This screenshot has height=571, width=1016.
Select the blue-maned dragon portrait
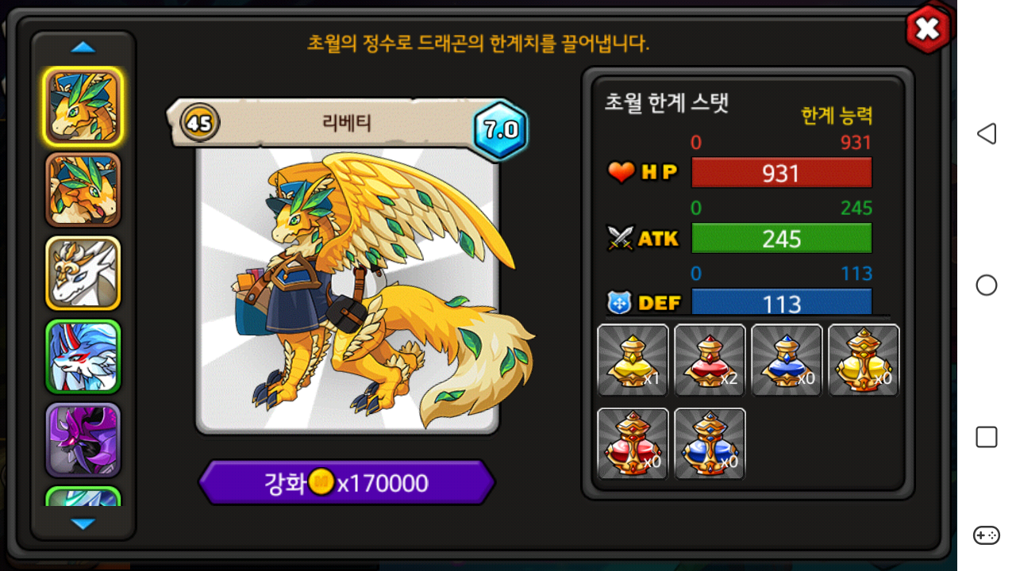[x=83, y=357]
